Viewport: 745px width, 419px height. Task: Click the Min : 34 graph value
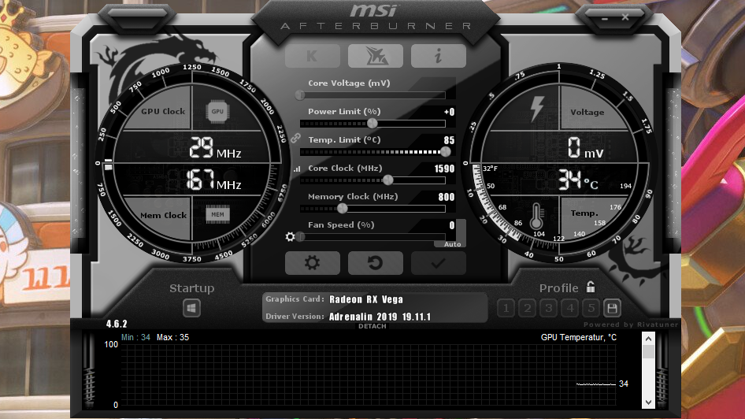(136, 337)
